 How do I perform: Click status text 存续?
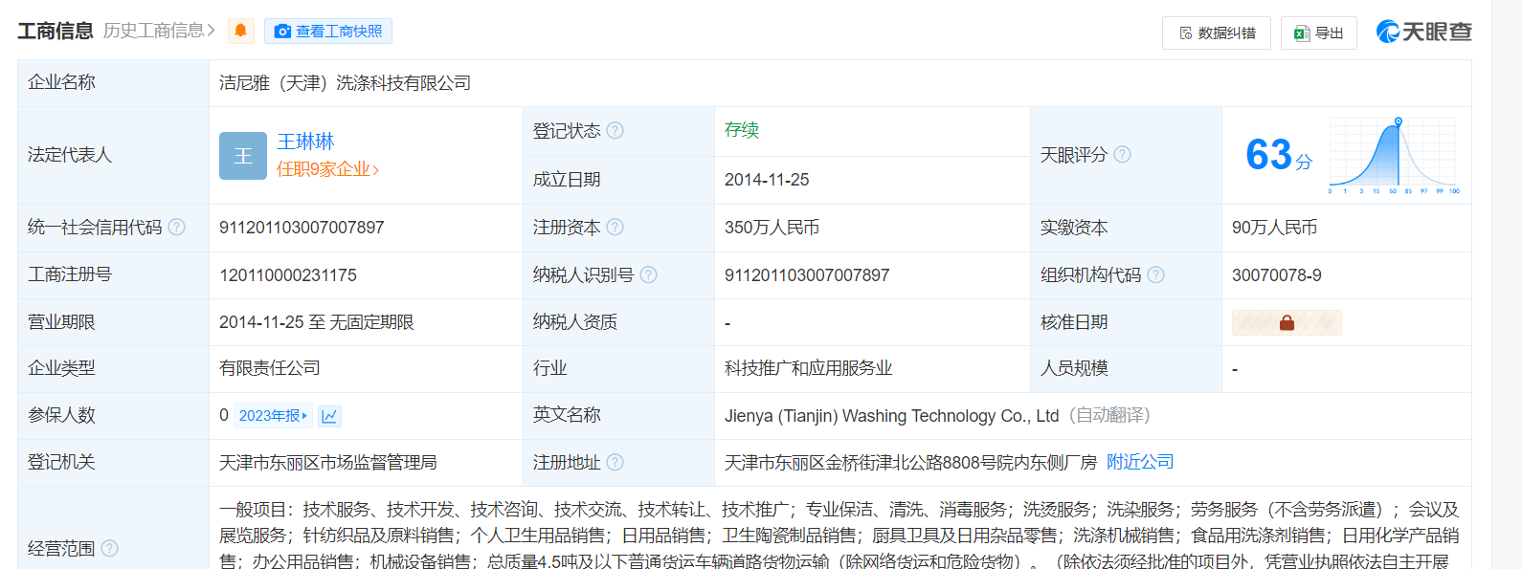pyautogui.click(x=742, y=130)
